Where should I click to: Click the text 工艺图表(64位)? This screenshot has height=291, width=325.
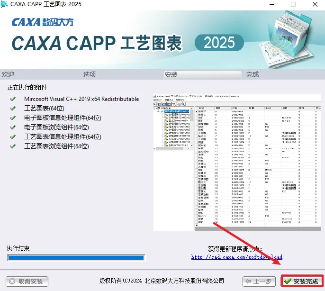pyautogui.click(x=44, y=108)
